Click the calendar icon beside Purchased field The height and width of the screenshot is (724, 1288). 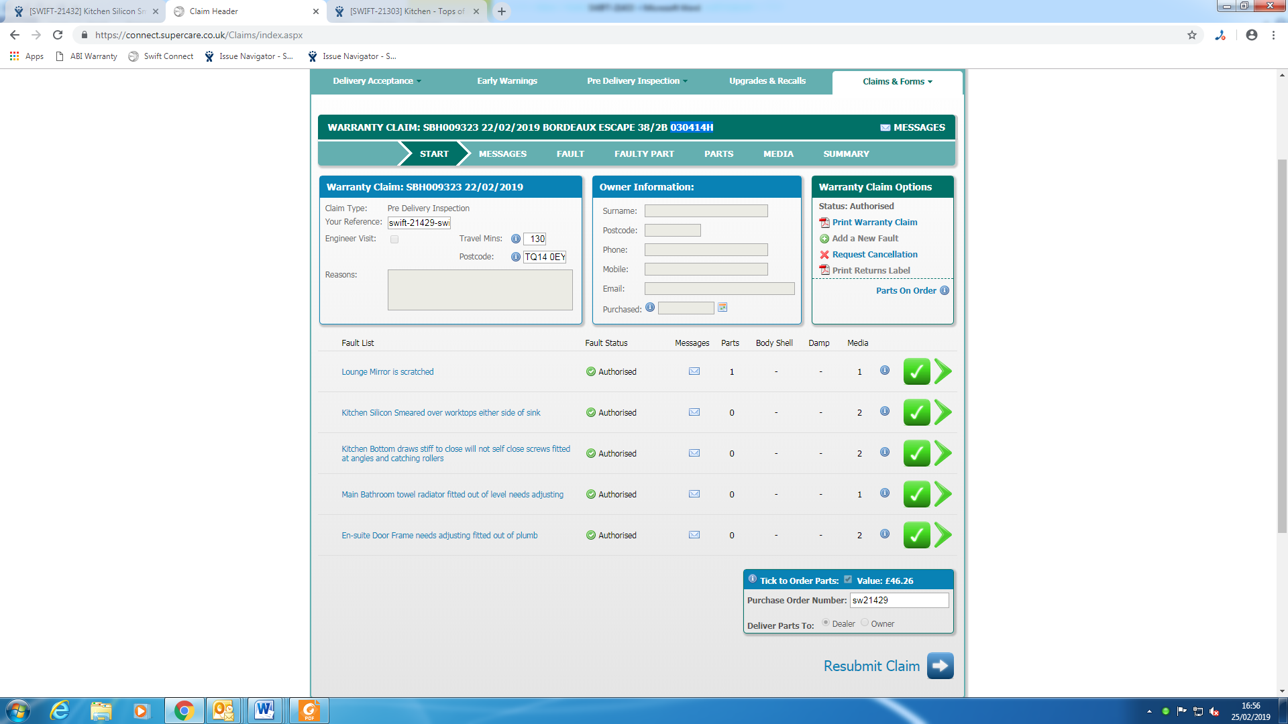(x=722, y=308)
